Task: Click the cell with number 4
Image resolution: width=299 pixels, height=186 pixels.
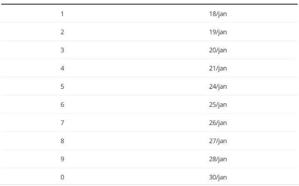Action: pos(62,68)
